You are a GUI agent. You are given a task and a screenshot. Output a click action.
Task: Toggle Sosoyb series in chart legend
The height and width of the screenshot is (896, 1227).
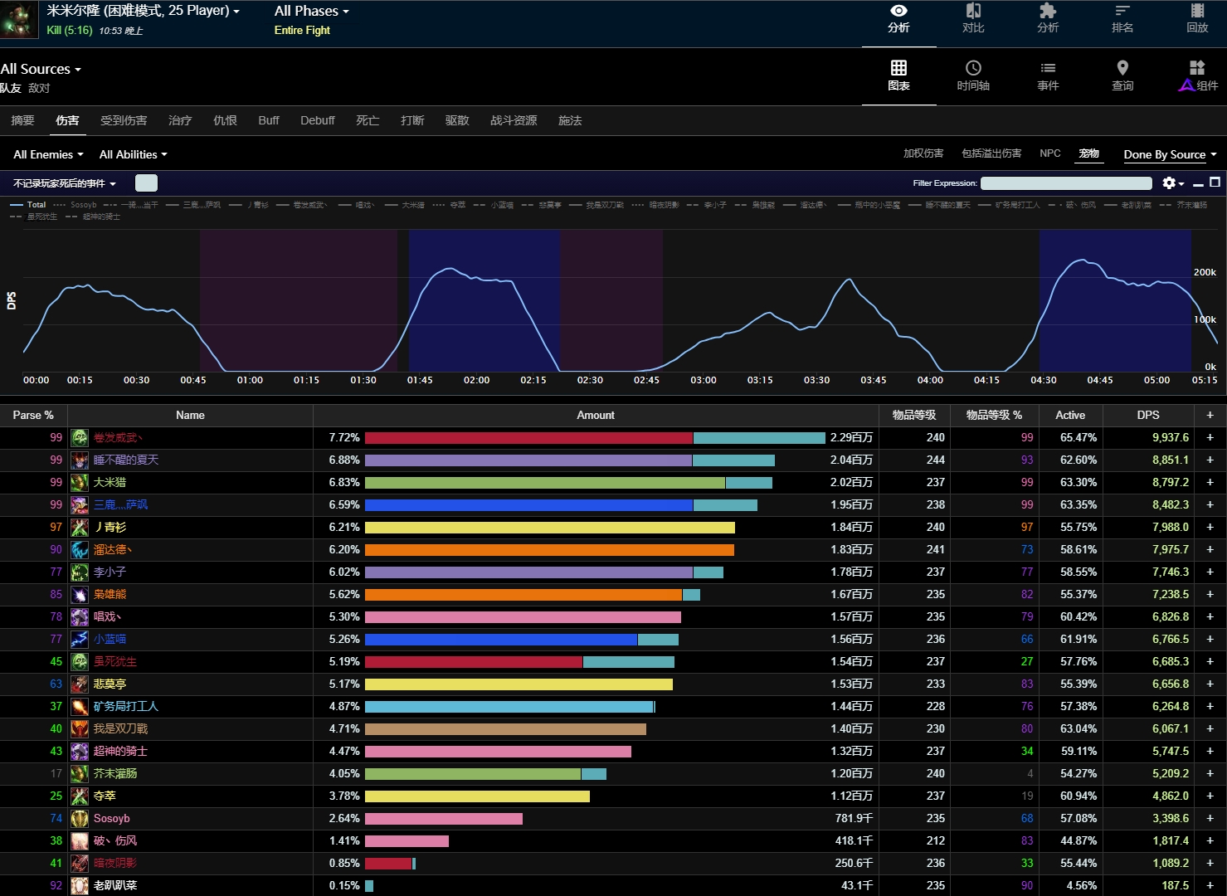75,205
